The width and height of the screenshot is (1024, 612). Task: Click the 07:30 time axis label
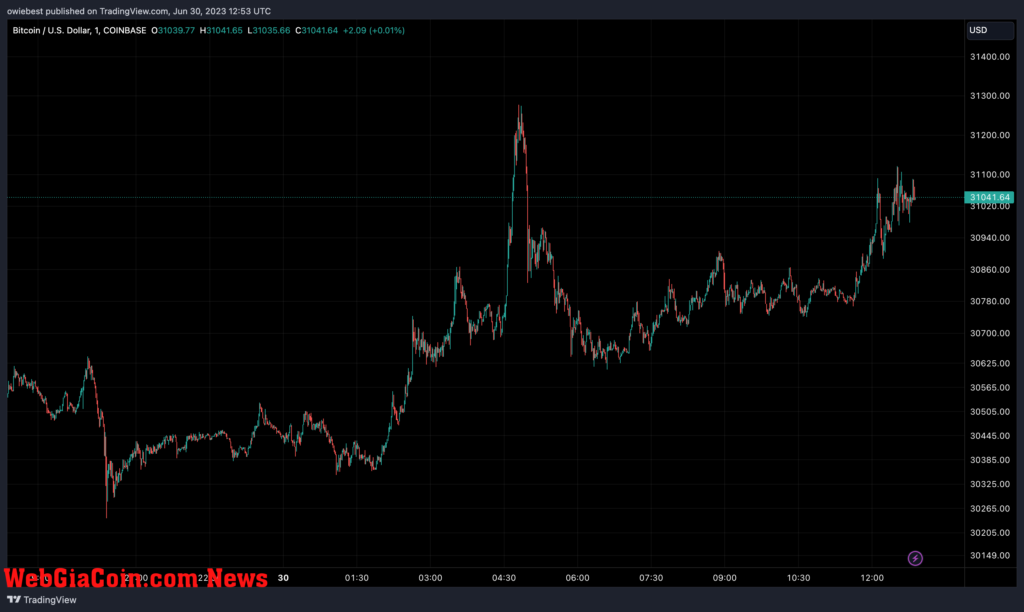coord(651,578)
